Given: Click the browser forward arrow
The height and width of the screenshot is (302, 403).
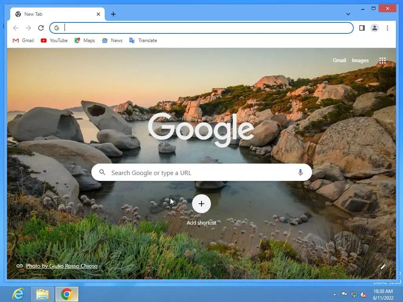Looking at the screenshot, I should (28, 28).
